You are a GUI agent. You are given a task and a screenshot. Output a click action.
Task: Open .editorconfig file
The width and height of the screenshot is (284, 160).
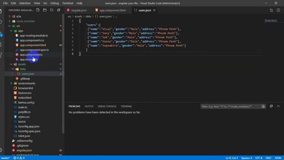click(24, 141)
